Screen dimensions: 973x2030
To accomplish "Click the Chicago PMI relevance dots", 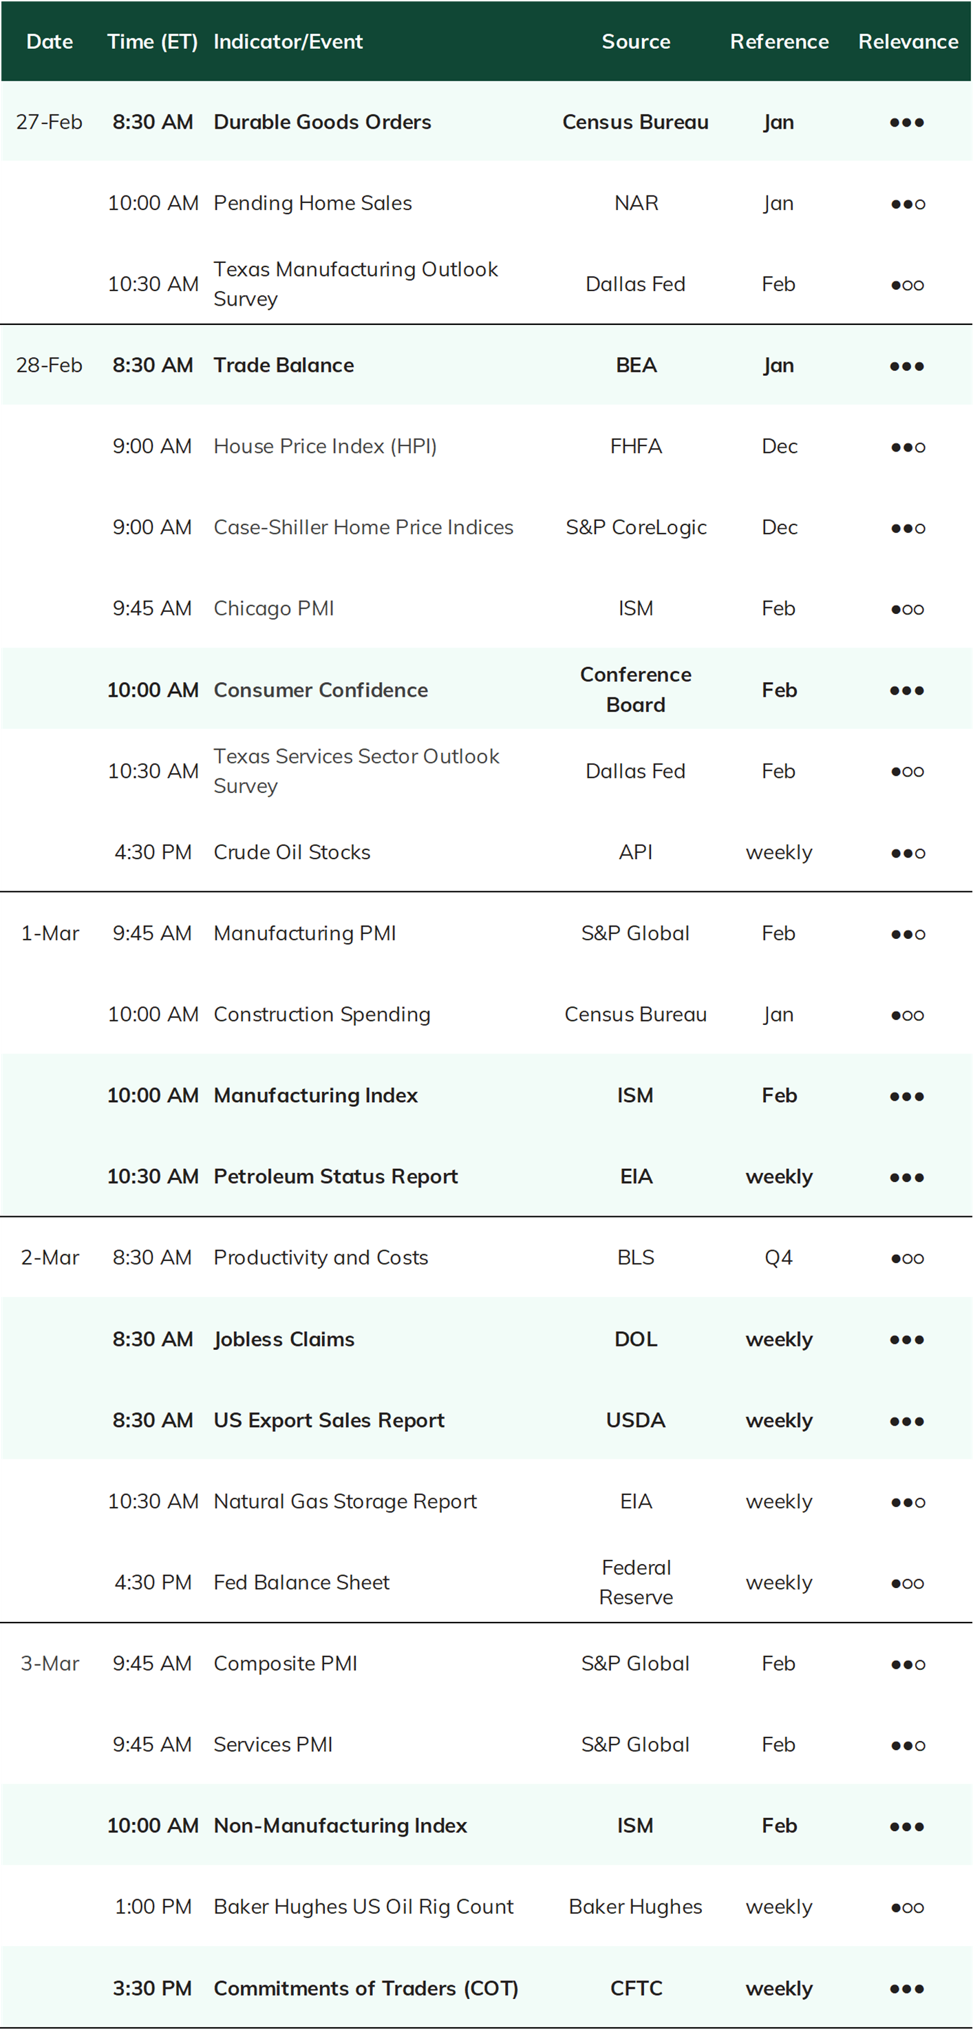I will point(908,609).
